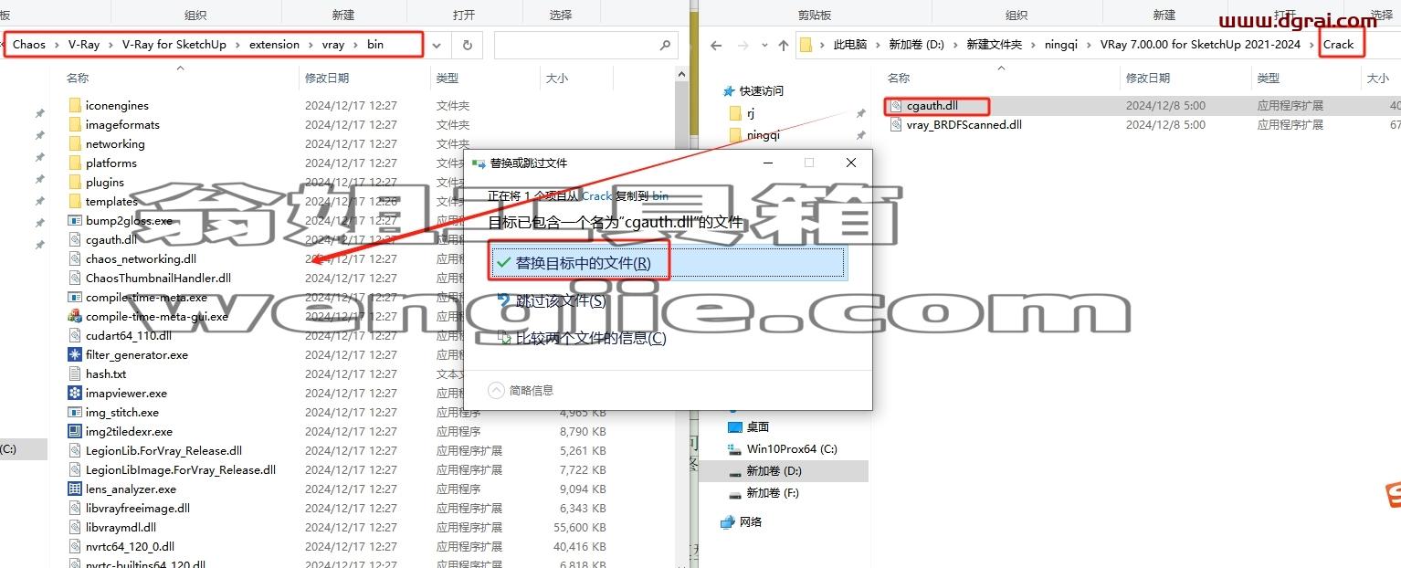Screen dimensions: 1401x568
Task: Select 新加卷 (F:) in navigation pane
Action: (x=772, y=492)
